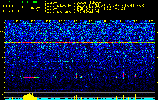Click the 0413 time marker
Image resolution: width=158 pixels, height=100 pixels.
point(47,21)
